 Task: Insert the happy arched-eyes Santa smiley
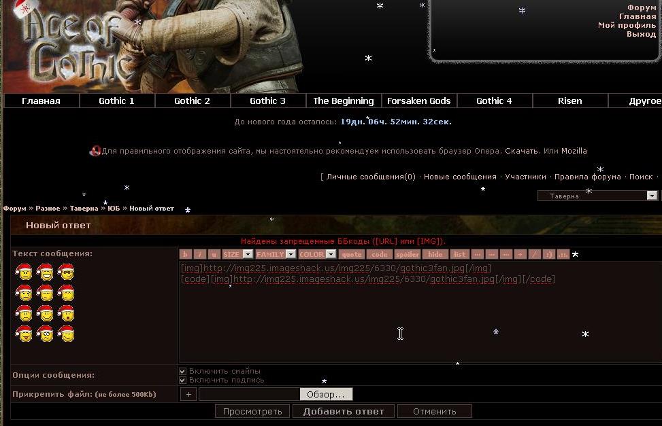[x=66, y=293]
